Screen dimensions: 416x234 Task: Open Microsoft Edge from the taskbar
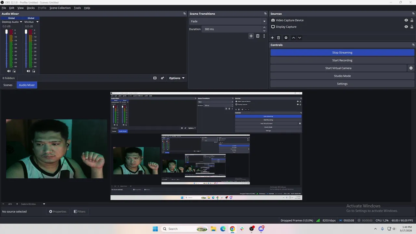tap(223, 229)
